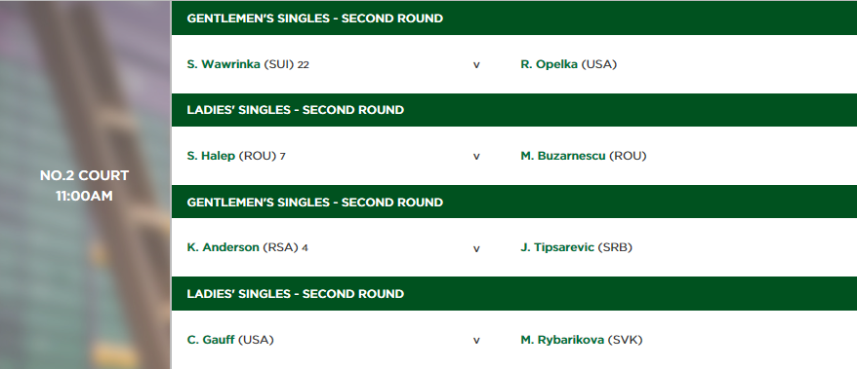Click the blurred court image panel
This screenshot has height=369, width=857.
click(x=85, y=185)
